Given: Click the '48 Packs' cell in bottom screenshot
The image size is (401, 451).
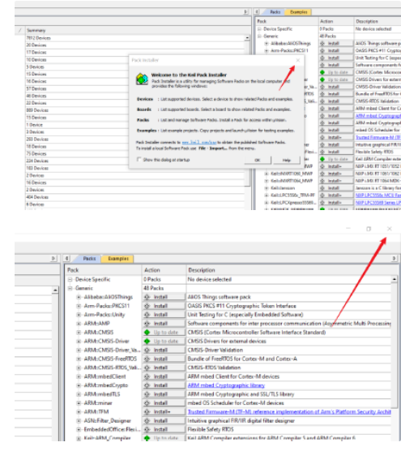Looking at the screenshot, I should coord(153,288).
